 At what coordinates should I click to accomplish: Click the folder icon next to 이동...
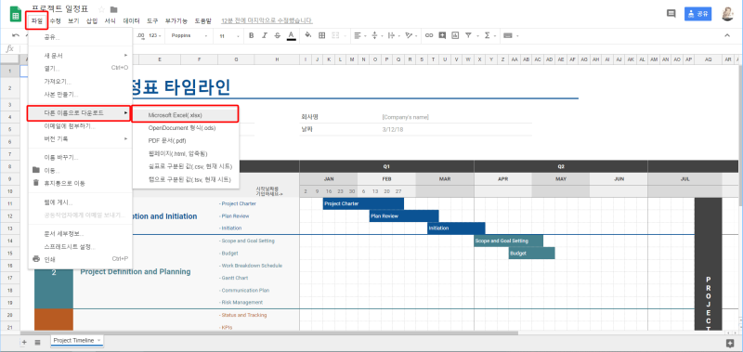(x=36, y=170)
